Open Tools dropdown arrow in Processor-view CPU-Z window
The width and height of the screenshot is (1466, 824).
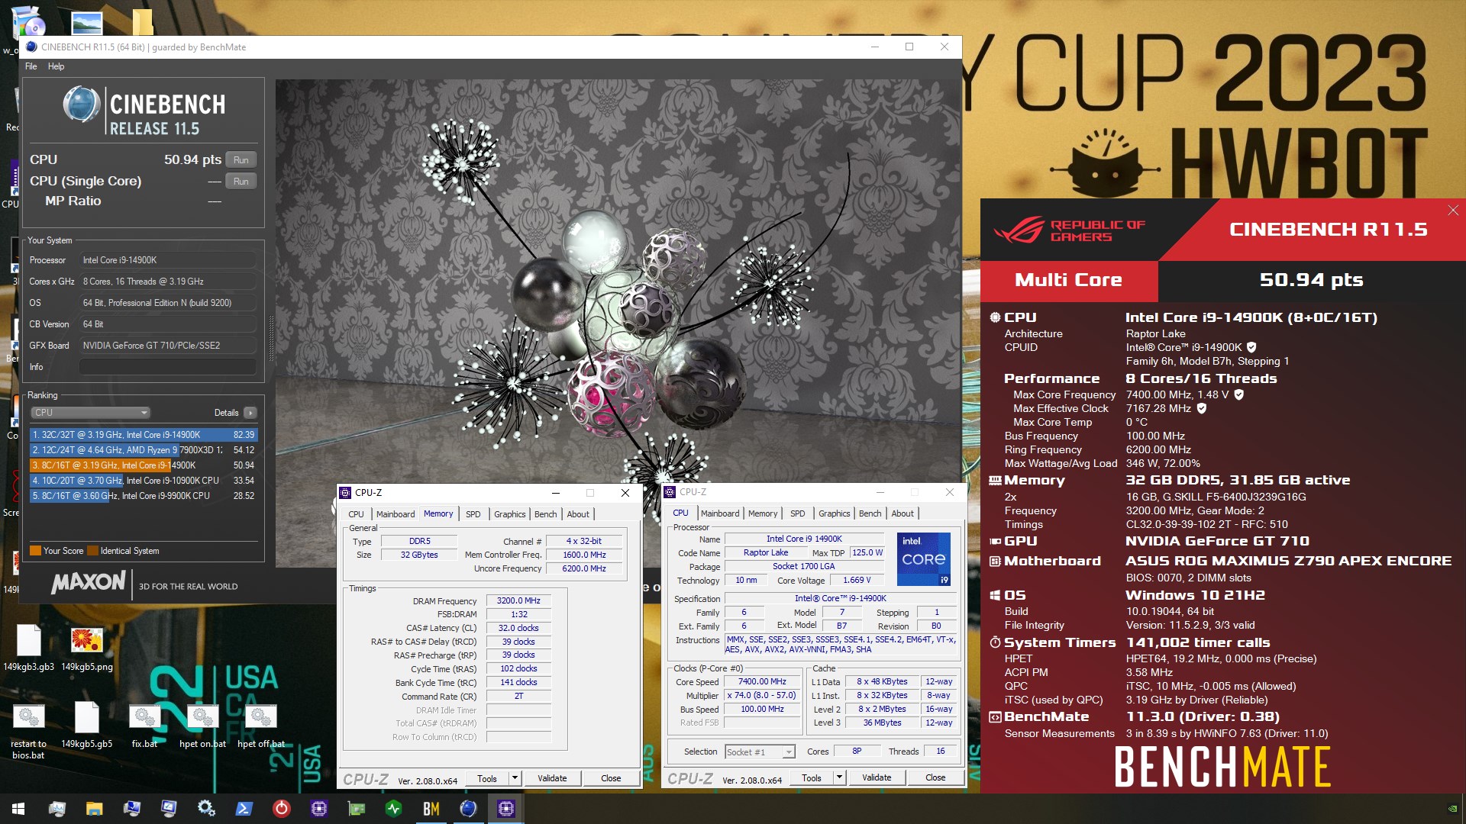pyautogui.click(x=839, y=777)
